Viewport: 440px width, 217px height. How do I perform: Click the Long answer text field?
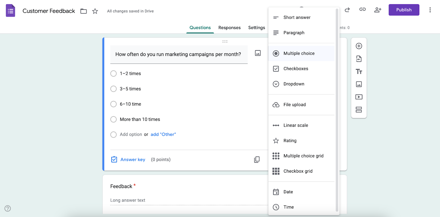pos(189,200)
